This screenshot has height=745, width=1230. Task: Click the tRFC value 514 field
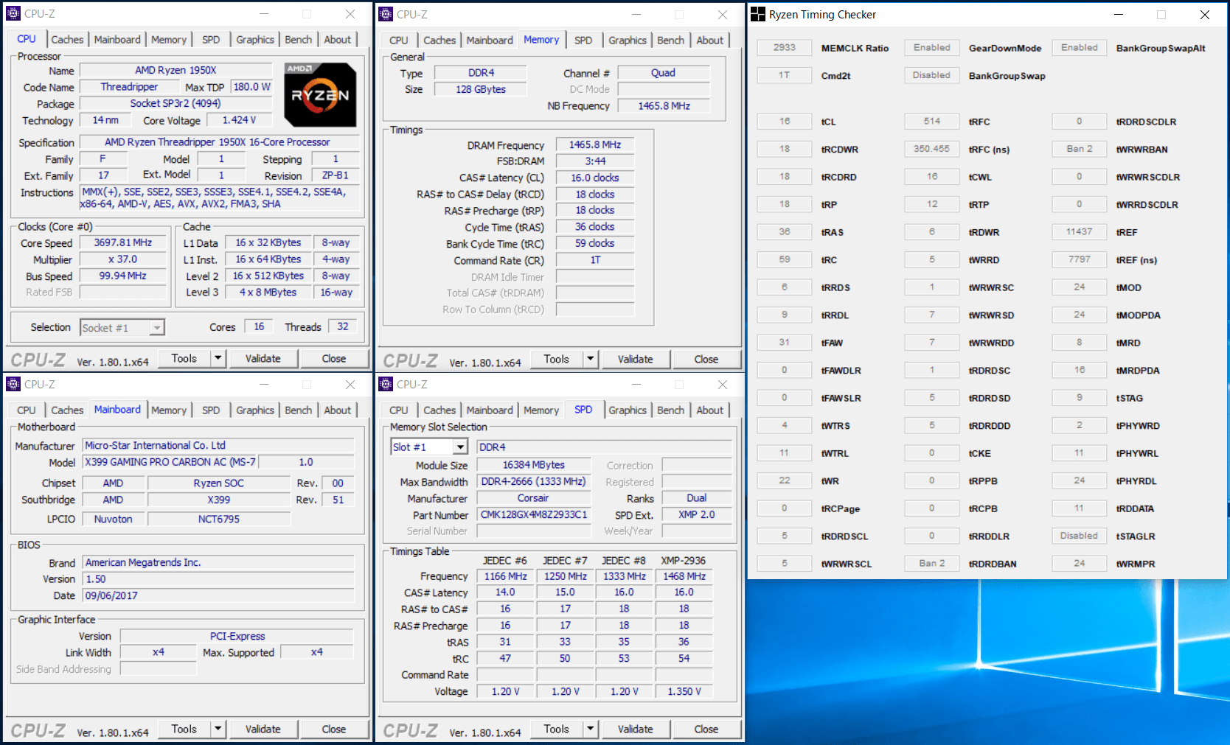tap(932, 121)
